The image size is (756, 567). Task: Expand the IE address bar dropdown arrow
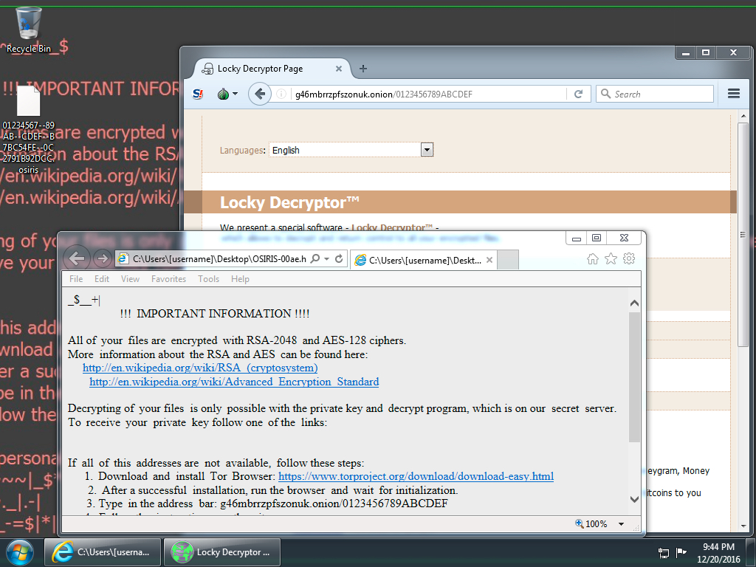coord(327,259)
